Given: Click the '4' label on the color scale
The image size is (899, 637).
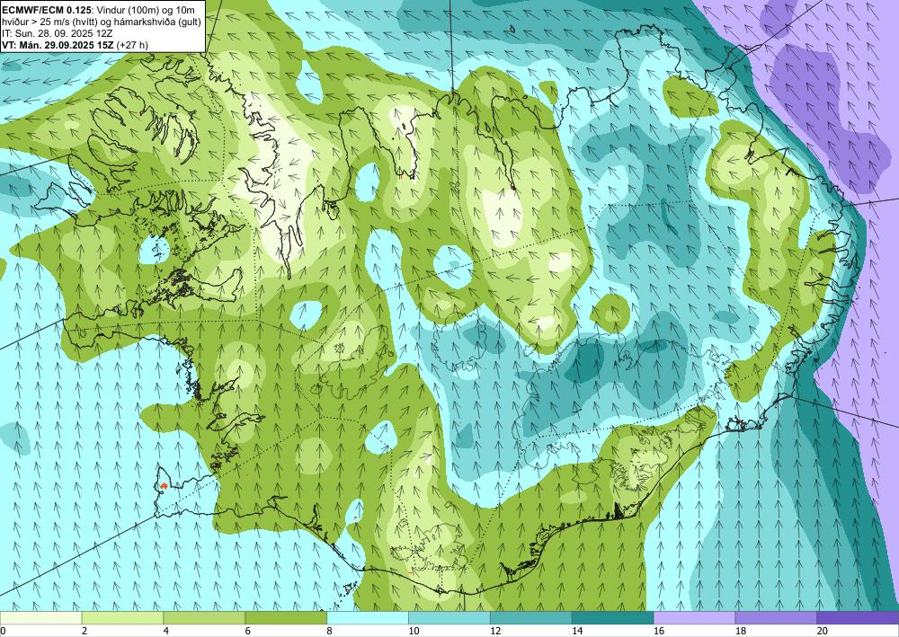Looking at the screenshot, I should (165, 632).
